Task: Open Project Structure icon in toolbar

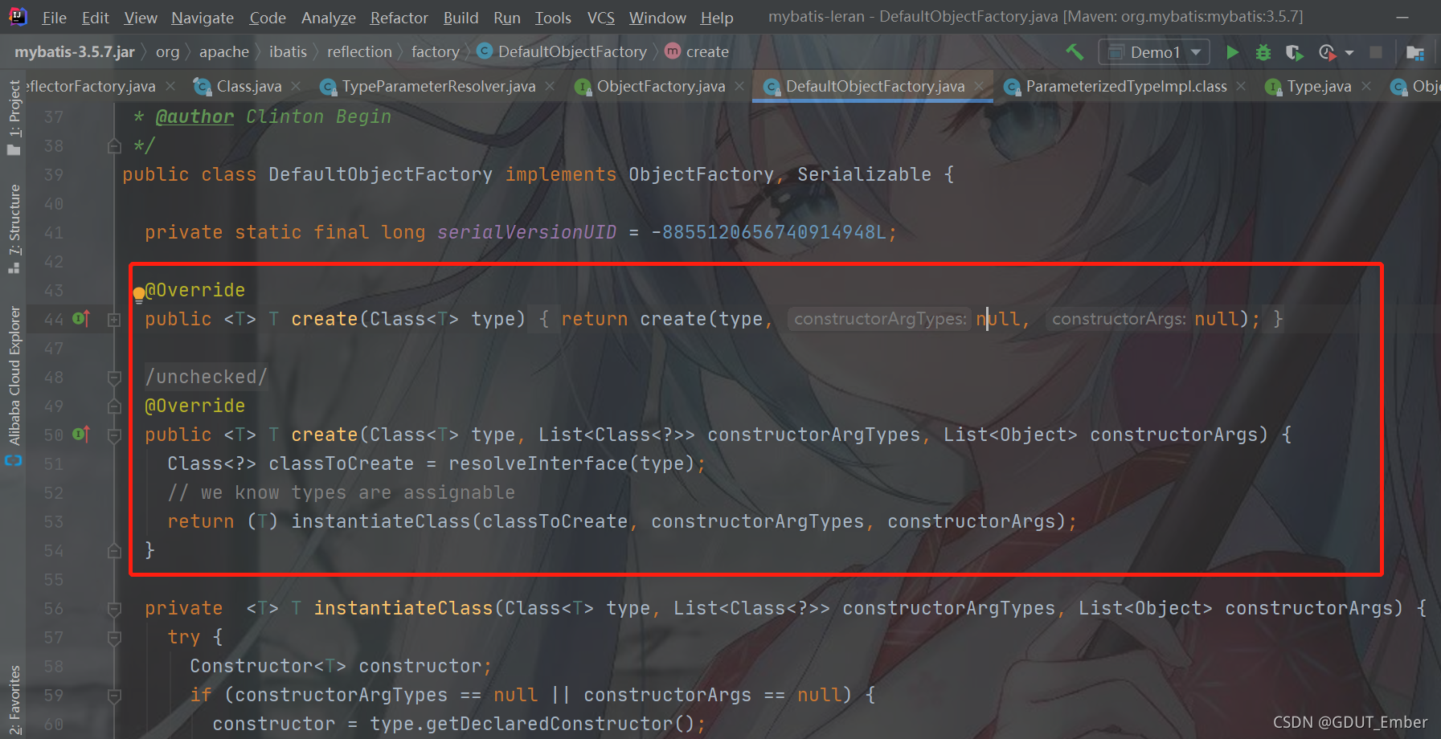Action: pyautogui.click(x=1415, y=53)
